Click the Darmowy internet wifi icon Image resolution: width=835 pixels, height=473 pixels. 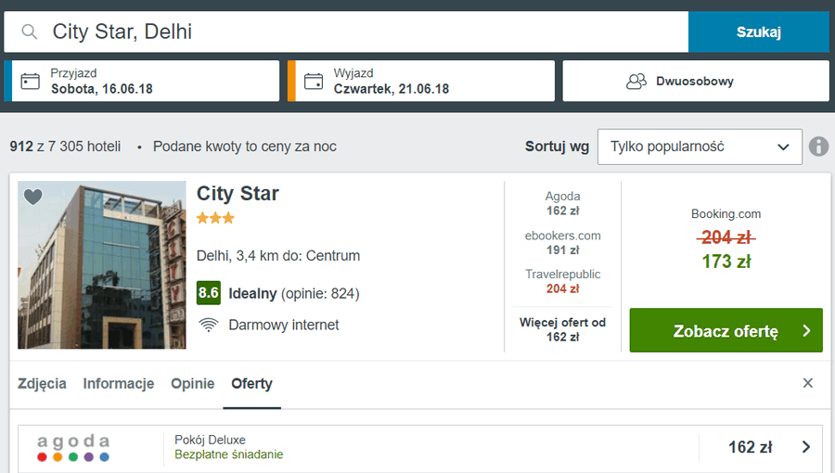(208, 325)
